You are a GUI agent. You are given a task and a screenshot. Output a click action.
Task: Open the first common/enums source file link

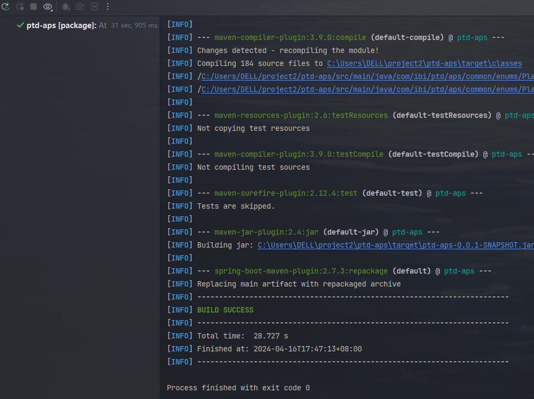point(368,76)
